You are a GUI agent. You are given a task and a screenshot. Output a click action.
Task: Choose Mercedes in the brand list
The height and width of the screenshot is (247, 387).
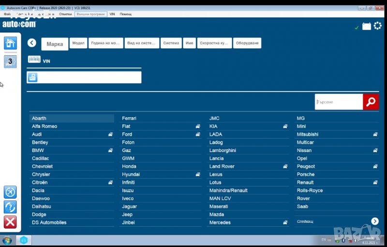click(220, 223)
